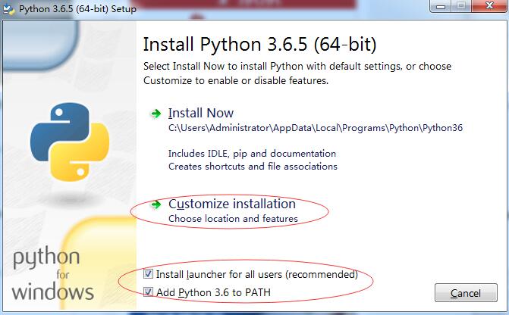
Task: Click the default install path under Install Now
Action: (315, 128)
